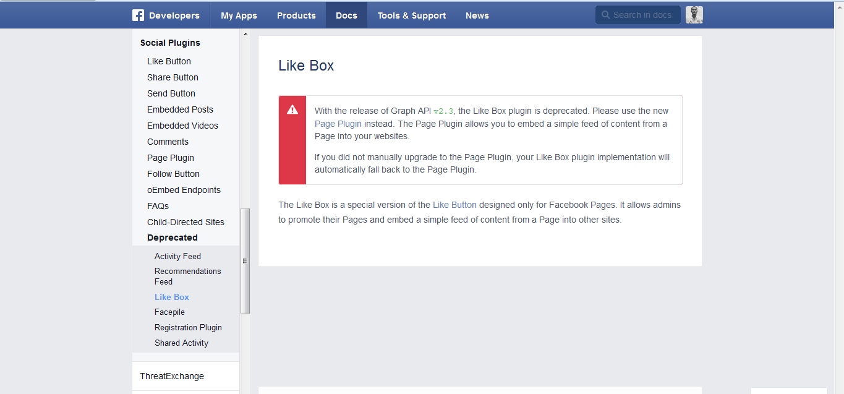The image size is (844, 394).
Task: Open the Page Plugin link in the warning
Action: tap(338, 123)
